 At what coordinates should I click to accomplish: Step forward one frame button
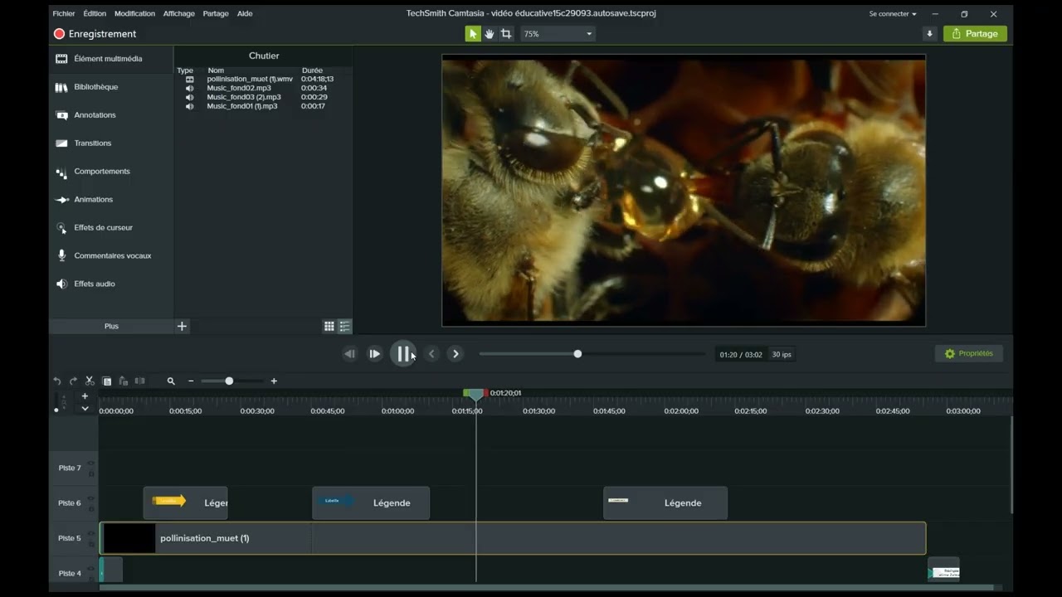(374, 354)
